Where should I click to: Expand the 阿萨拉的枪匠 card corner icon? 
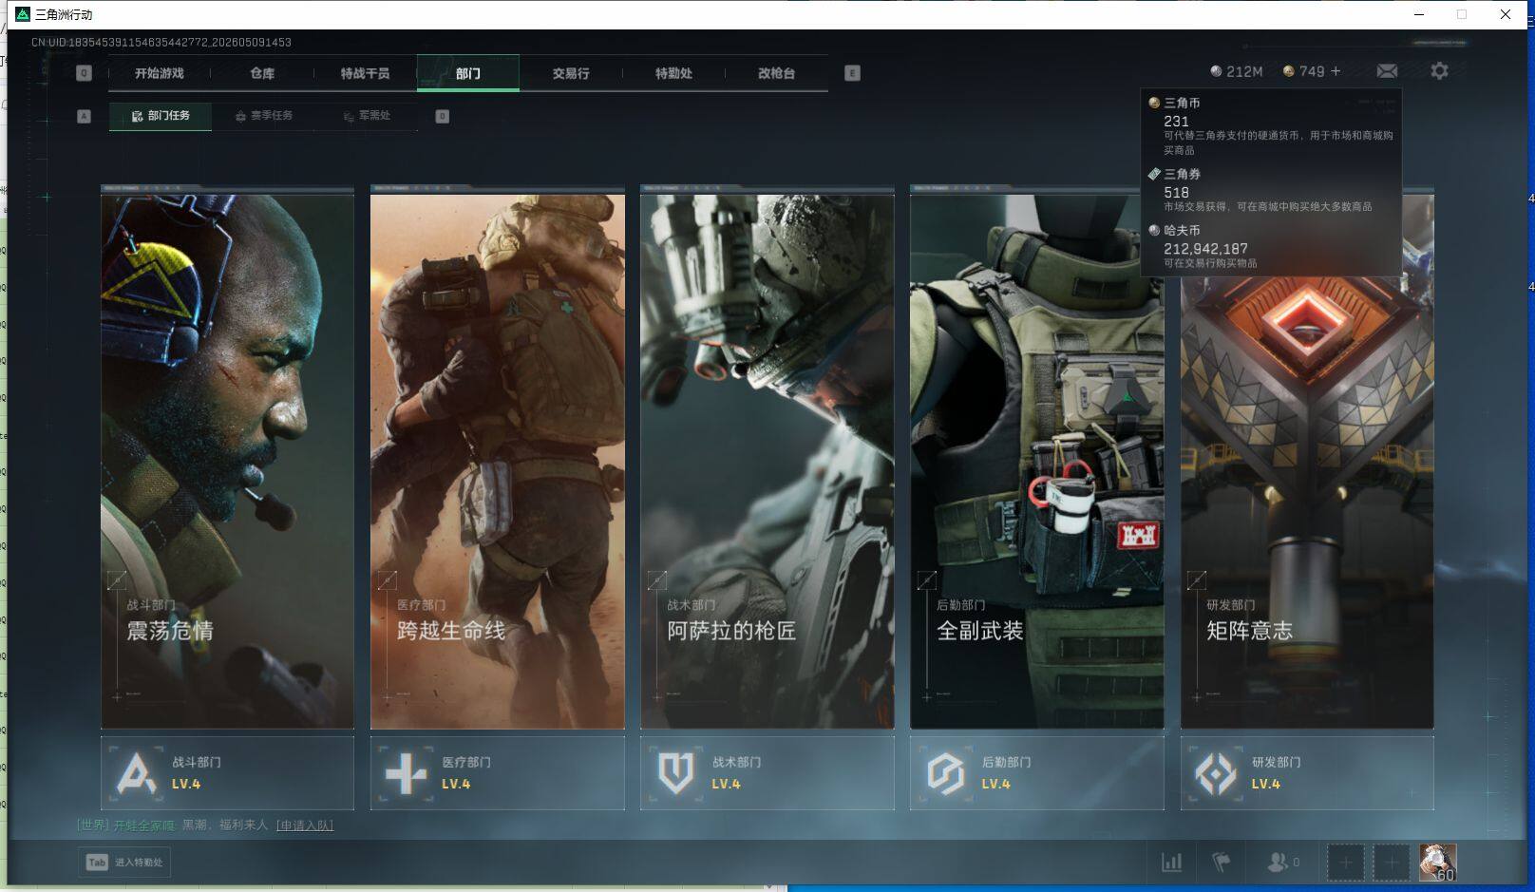coord(656,579)
